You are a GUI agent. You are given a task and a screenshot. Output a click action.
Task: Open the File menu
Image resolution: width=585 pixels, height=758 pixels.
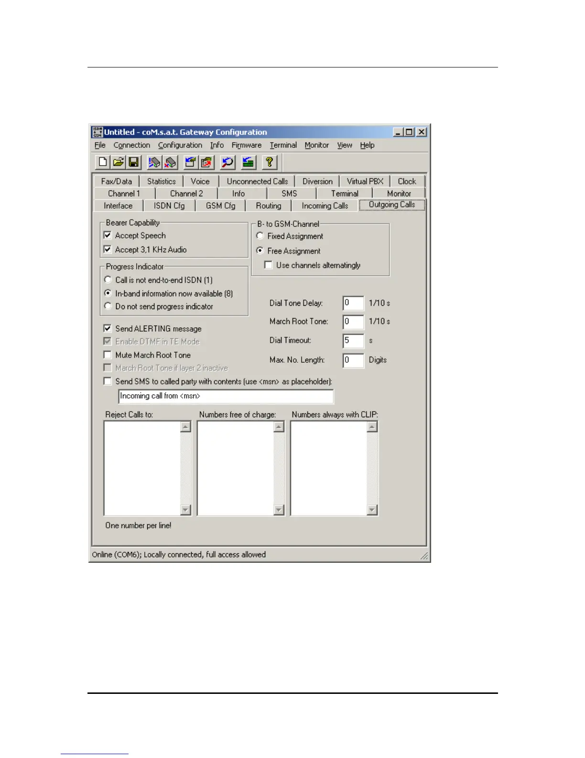(100, 145)
